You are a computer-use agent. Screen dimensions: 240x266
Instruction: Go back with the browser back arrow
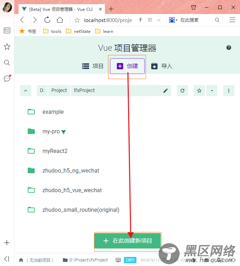(22, 20)
